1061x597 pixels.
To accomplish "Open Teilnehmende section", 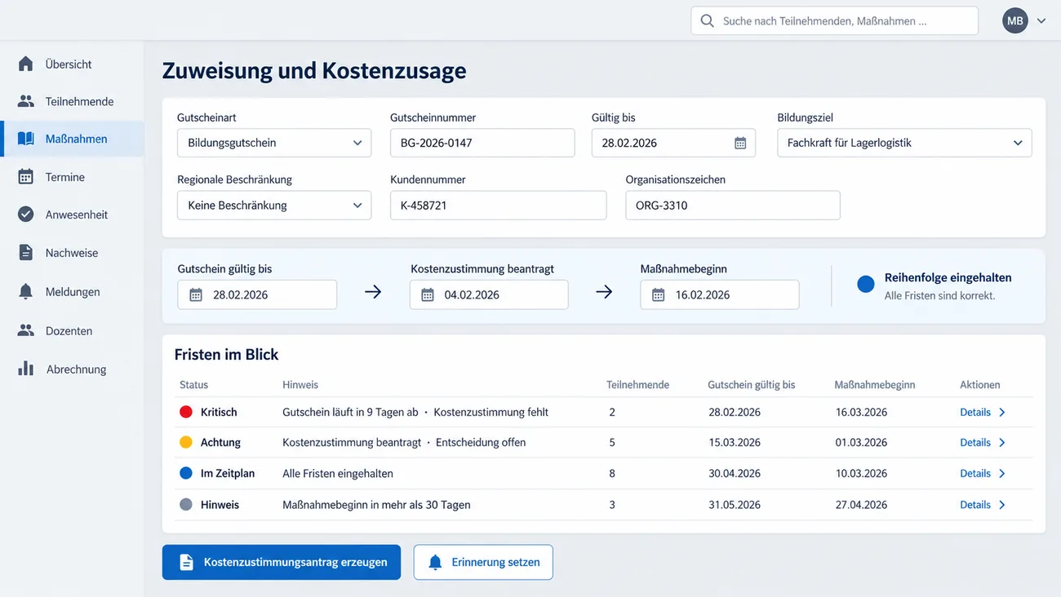I will 72,101.
